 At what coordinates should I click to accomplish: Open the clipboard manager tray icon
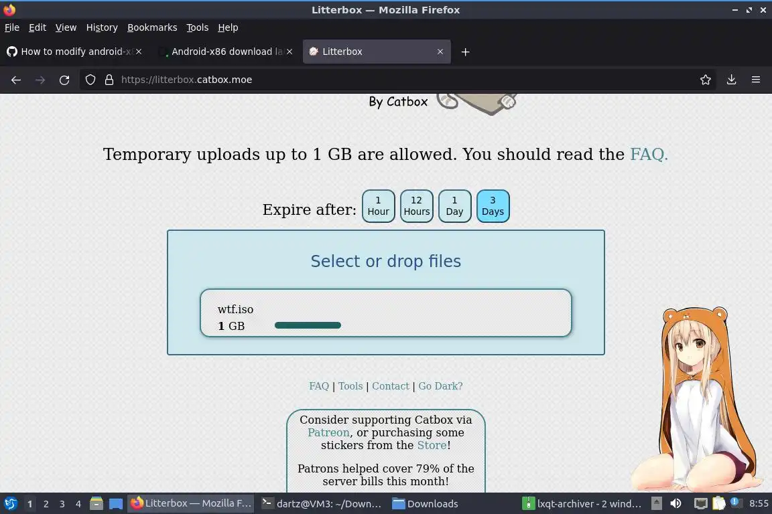coord(719,504)
